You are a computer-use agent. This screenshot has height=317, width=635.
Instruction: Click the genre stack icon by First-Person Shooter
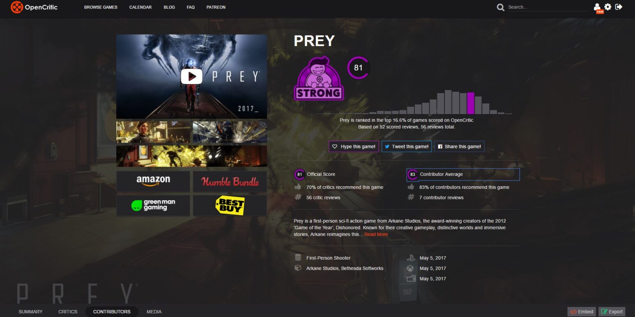(298, 258)
